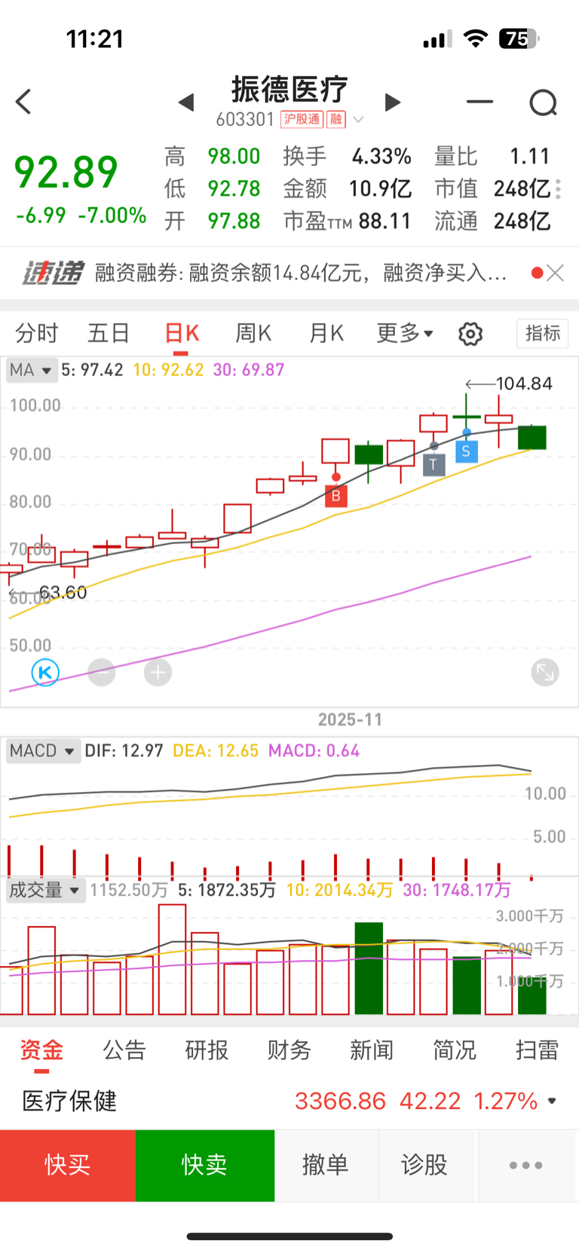Tap the 2025-11 date label
Image resolution: width=579 pixels, height=1253 pixels.
(x=351, y=720)
